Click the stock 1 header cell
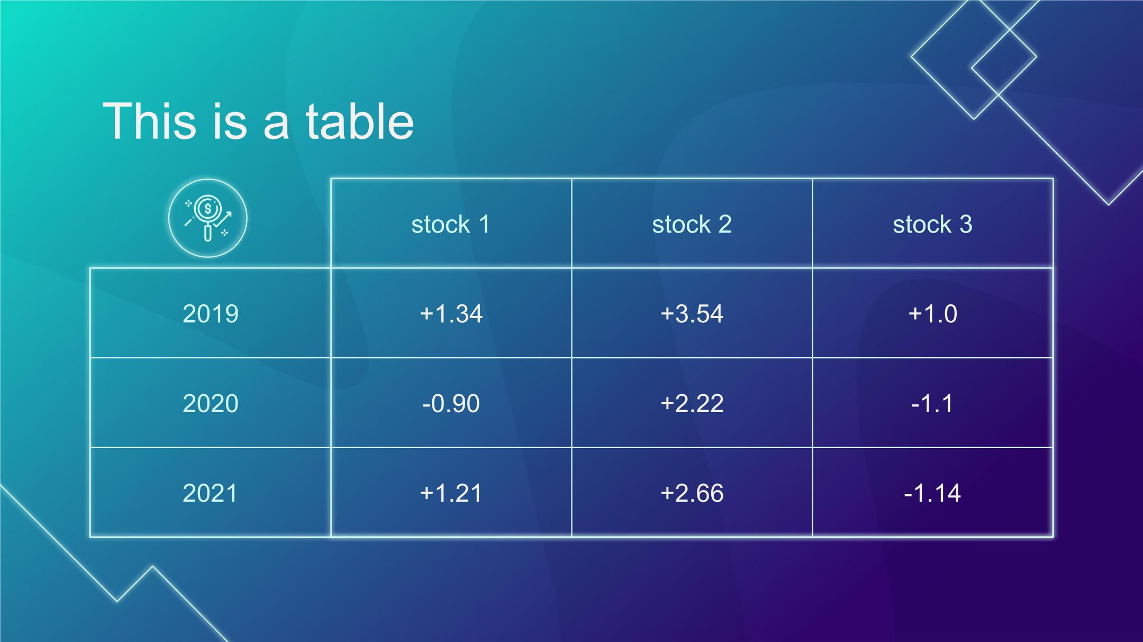 coord(451,224)
